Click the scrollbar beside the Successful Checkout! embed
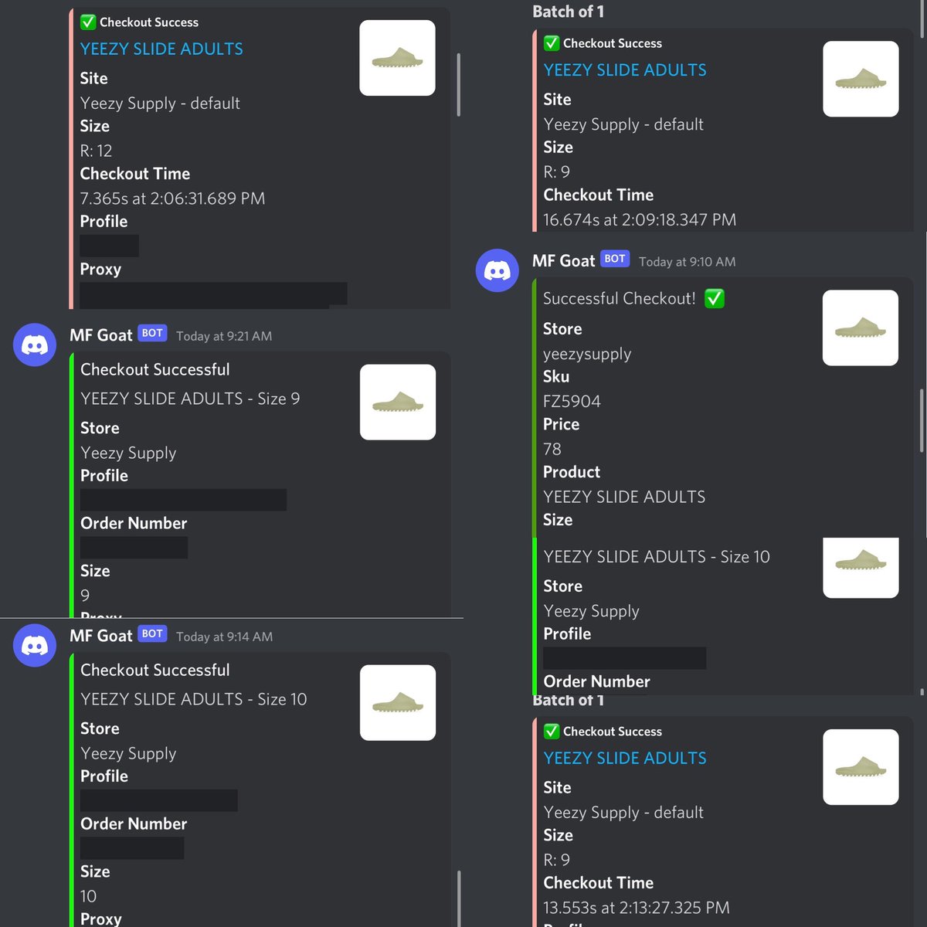 pyautogui.click(x=922, y=420)
